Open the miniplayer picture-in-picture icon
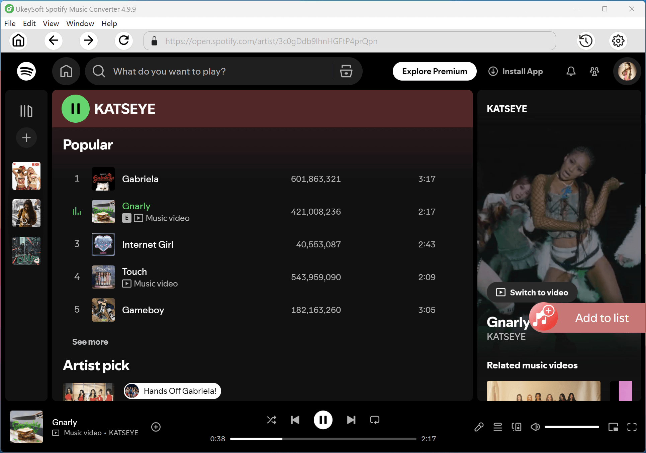The width and height of the screenshot is (646, 453). (x=614, y=427)
